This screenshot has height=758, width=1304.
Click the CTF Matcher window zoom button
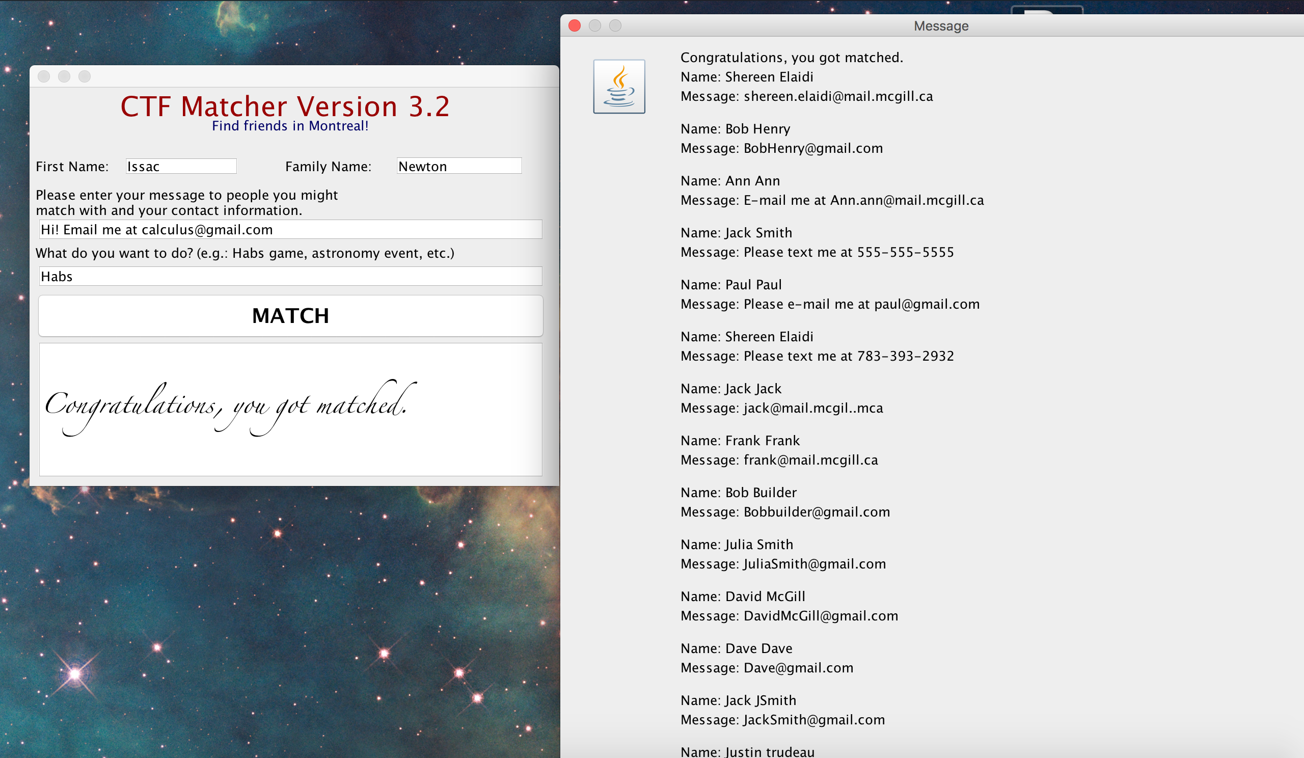(85, 76)
